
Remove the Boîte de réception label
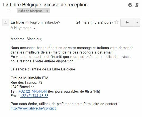(x=47, y=11)
